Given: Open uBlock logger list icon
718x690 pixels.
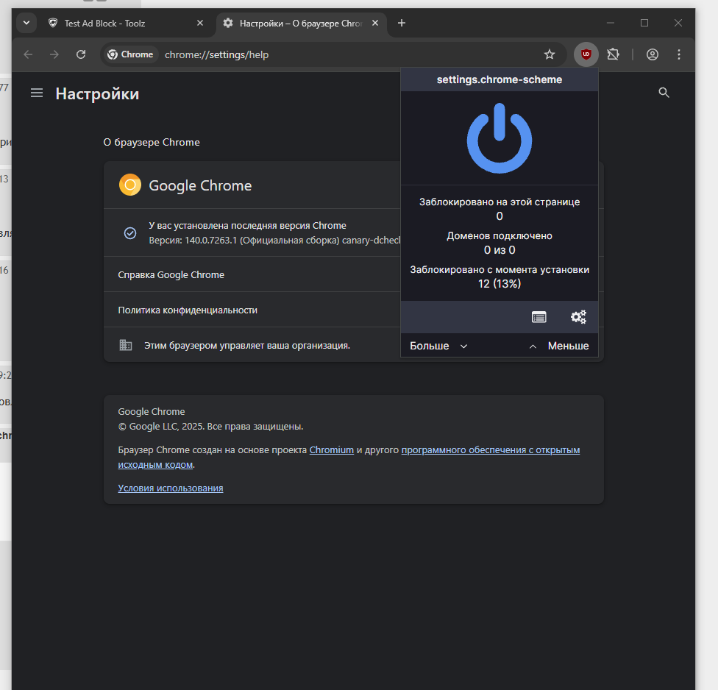Looking at the screenshot, I should tap(539, 317).
